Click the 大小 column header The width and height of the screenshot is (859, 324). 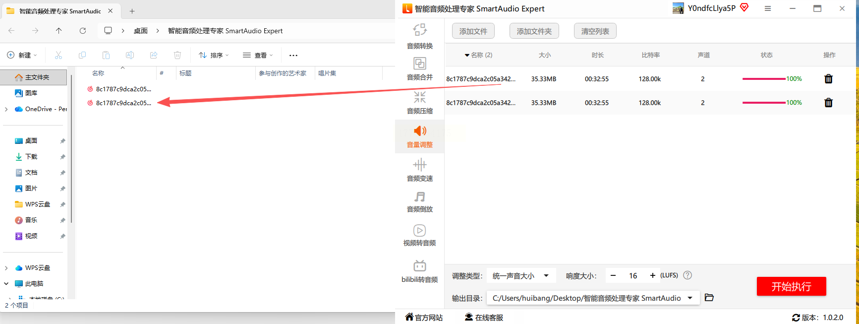545,55
